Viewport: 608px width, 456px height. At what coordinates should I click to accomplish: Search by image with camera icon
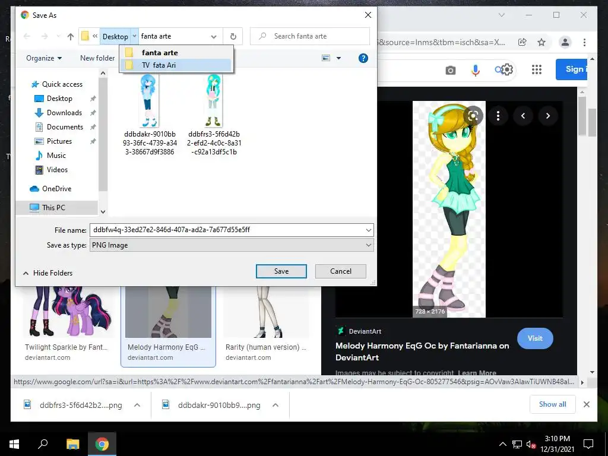coord(450,70)
